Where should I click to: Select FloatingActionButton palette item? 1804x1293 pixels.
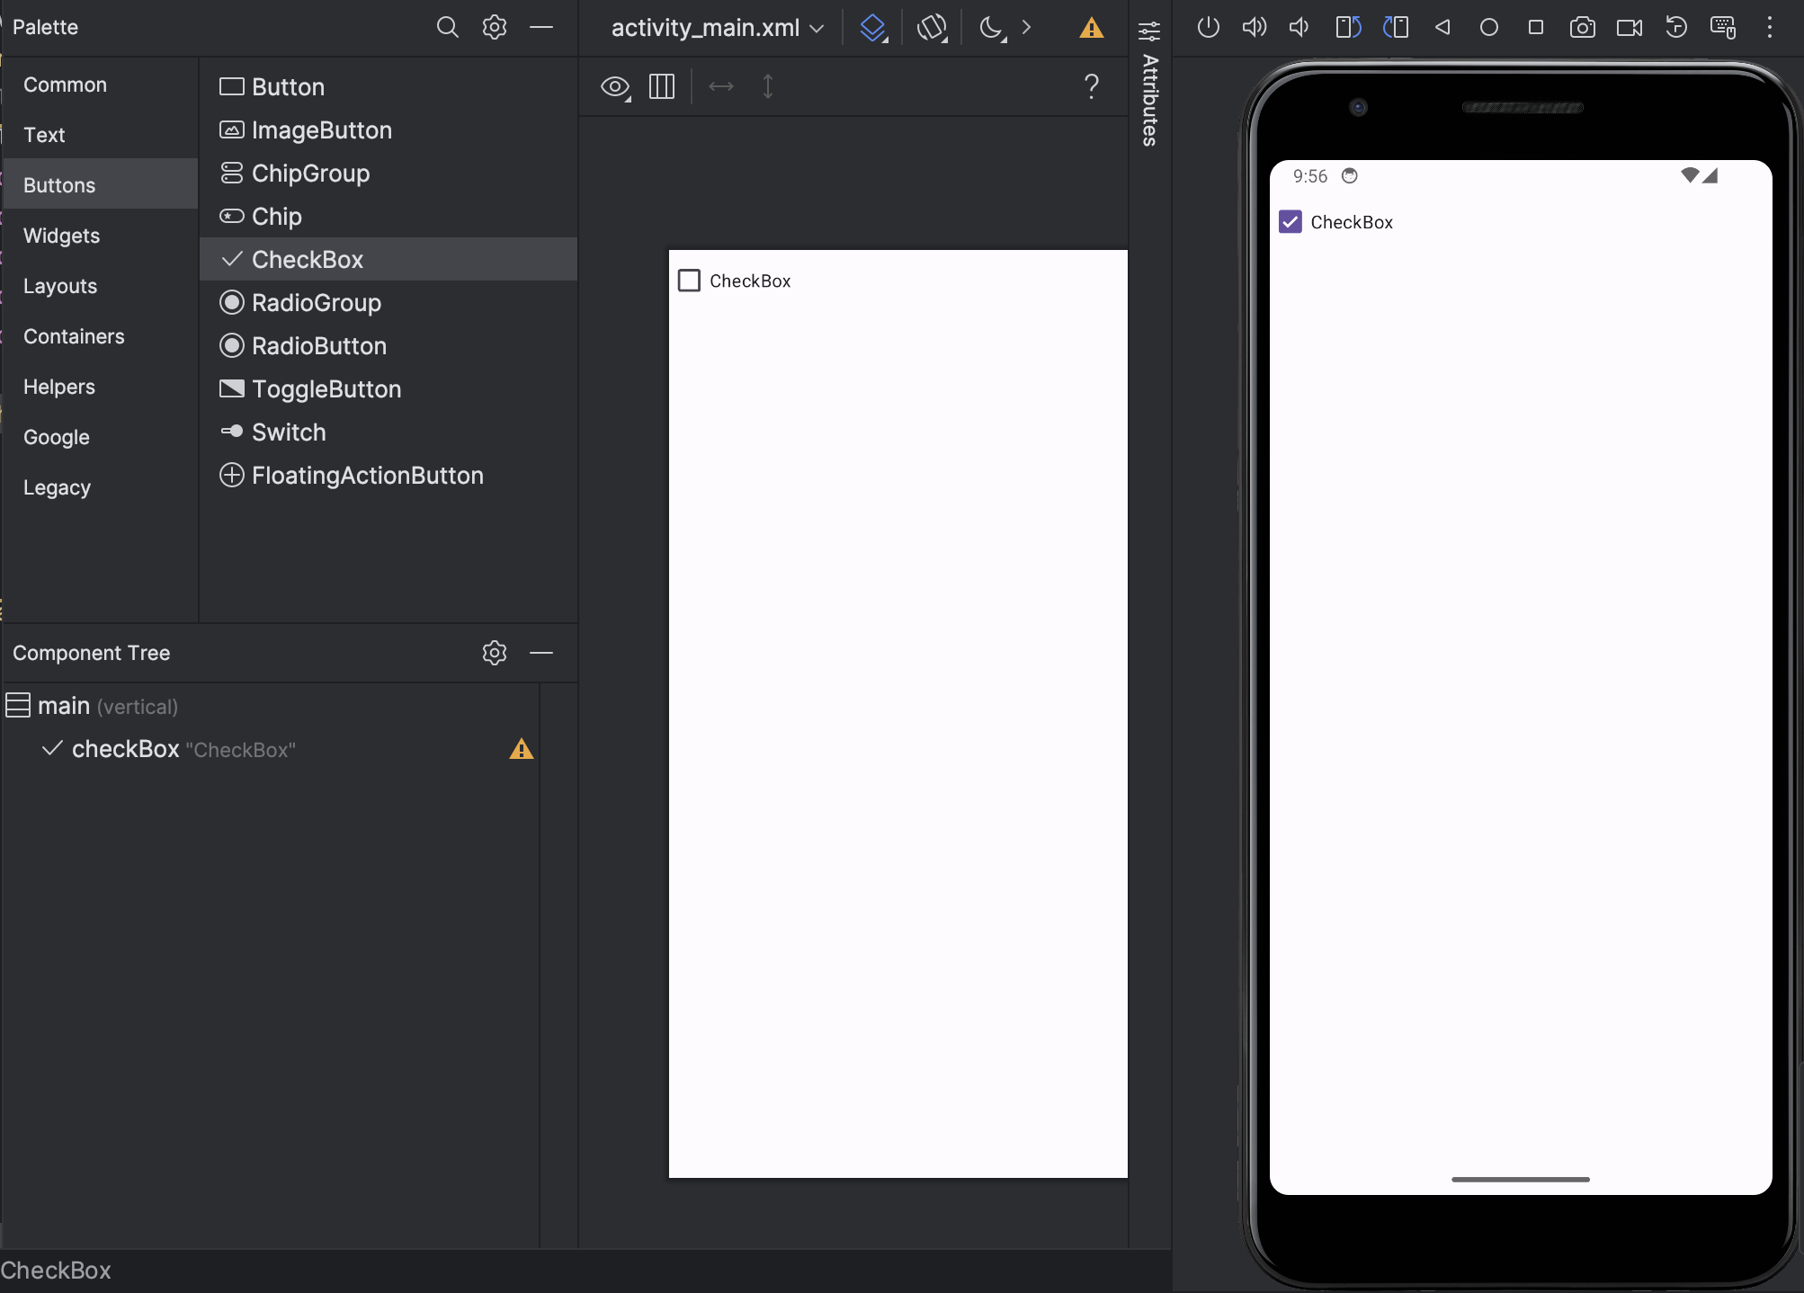(367, 476)
